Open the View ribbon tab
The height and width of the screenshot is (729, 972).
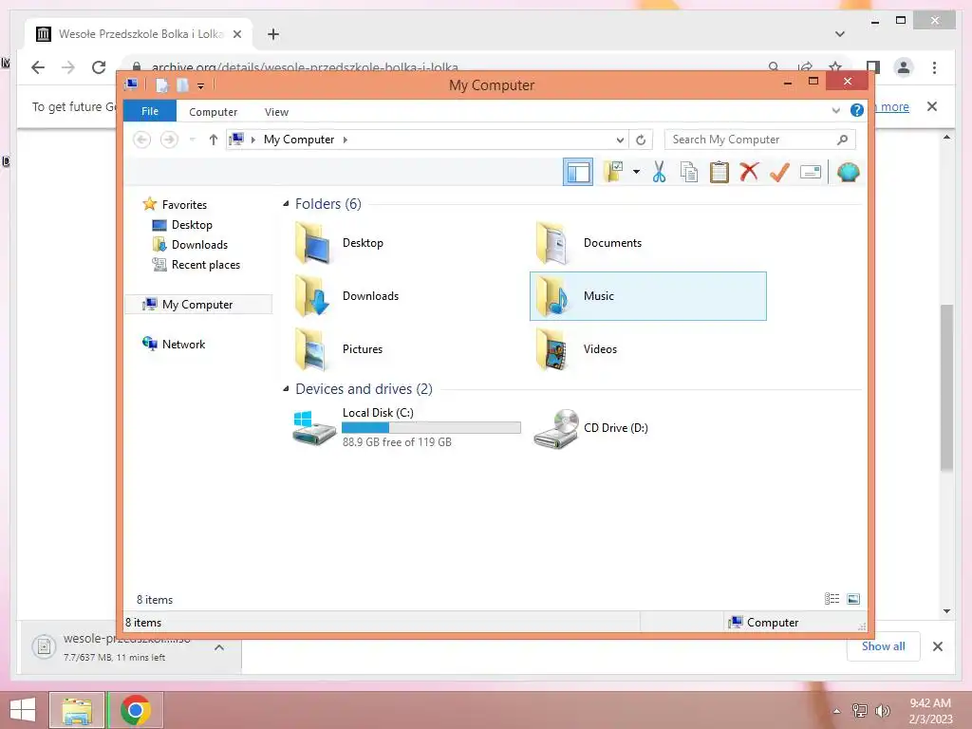tap(276, 112)
